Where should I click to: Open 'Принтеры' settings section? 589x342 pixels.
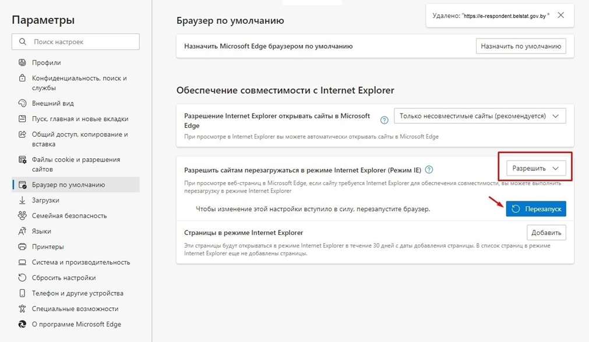pos(76,247)
